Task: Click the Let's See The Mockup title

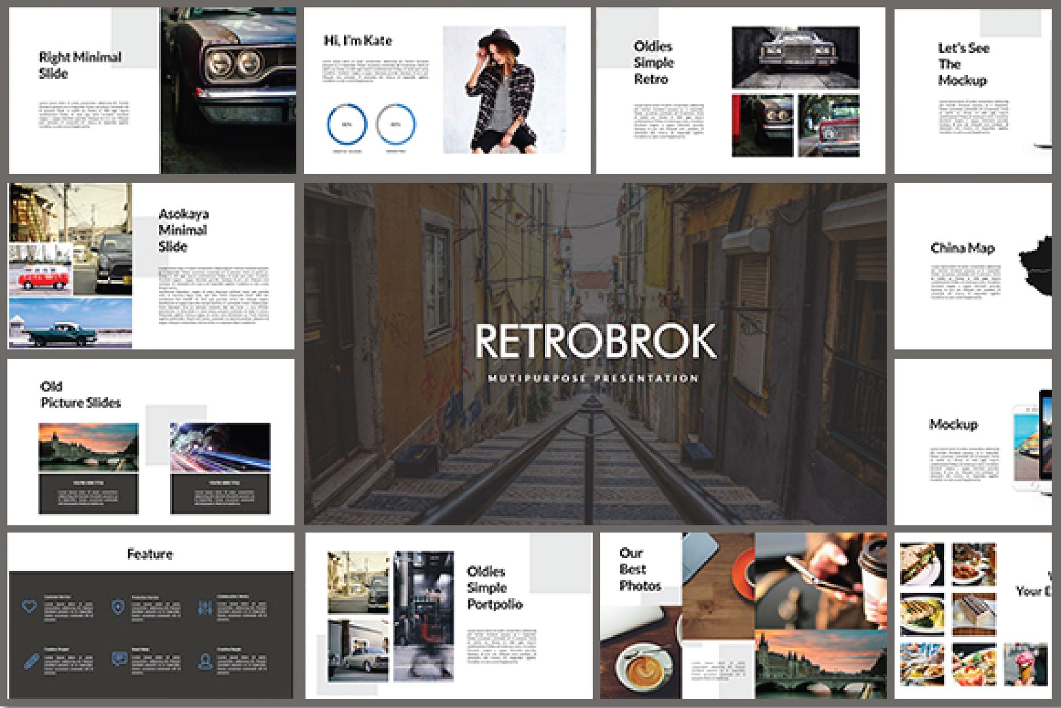Action: click(x=962, y=64)
